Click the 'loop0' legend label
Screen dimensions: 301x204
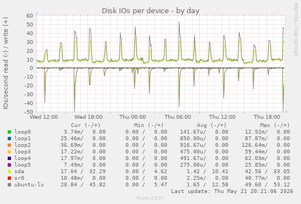click(x=23, y=132)
